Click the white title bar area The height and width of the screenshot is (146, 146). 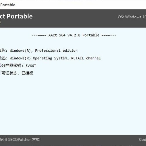click(x=78, y=5)
